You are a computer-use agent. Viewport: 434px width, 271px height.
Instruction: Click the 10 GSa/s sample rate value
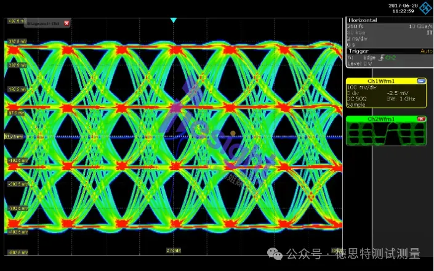pyautogui.click(x=420, y=26)
